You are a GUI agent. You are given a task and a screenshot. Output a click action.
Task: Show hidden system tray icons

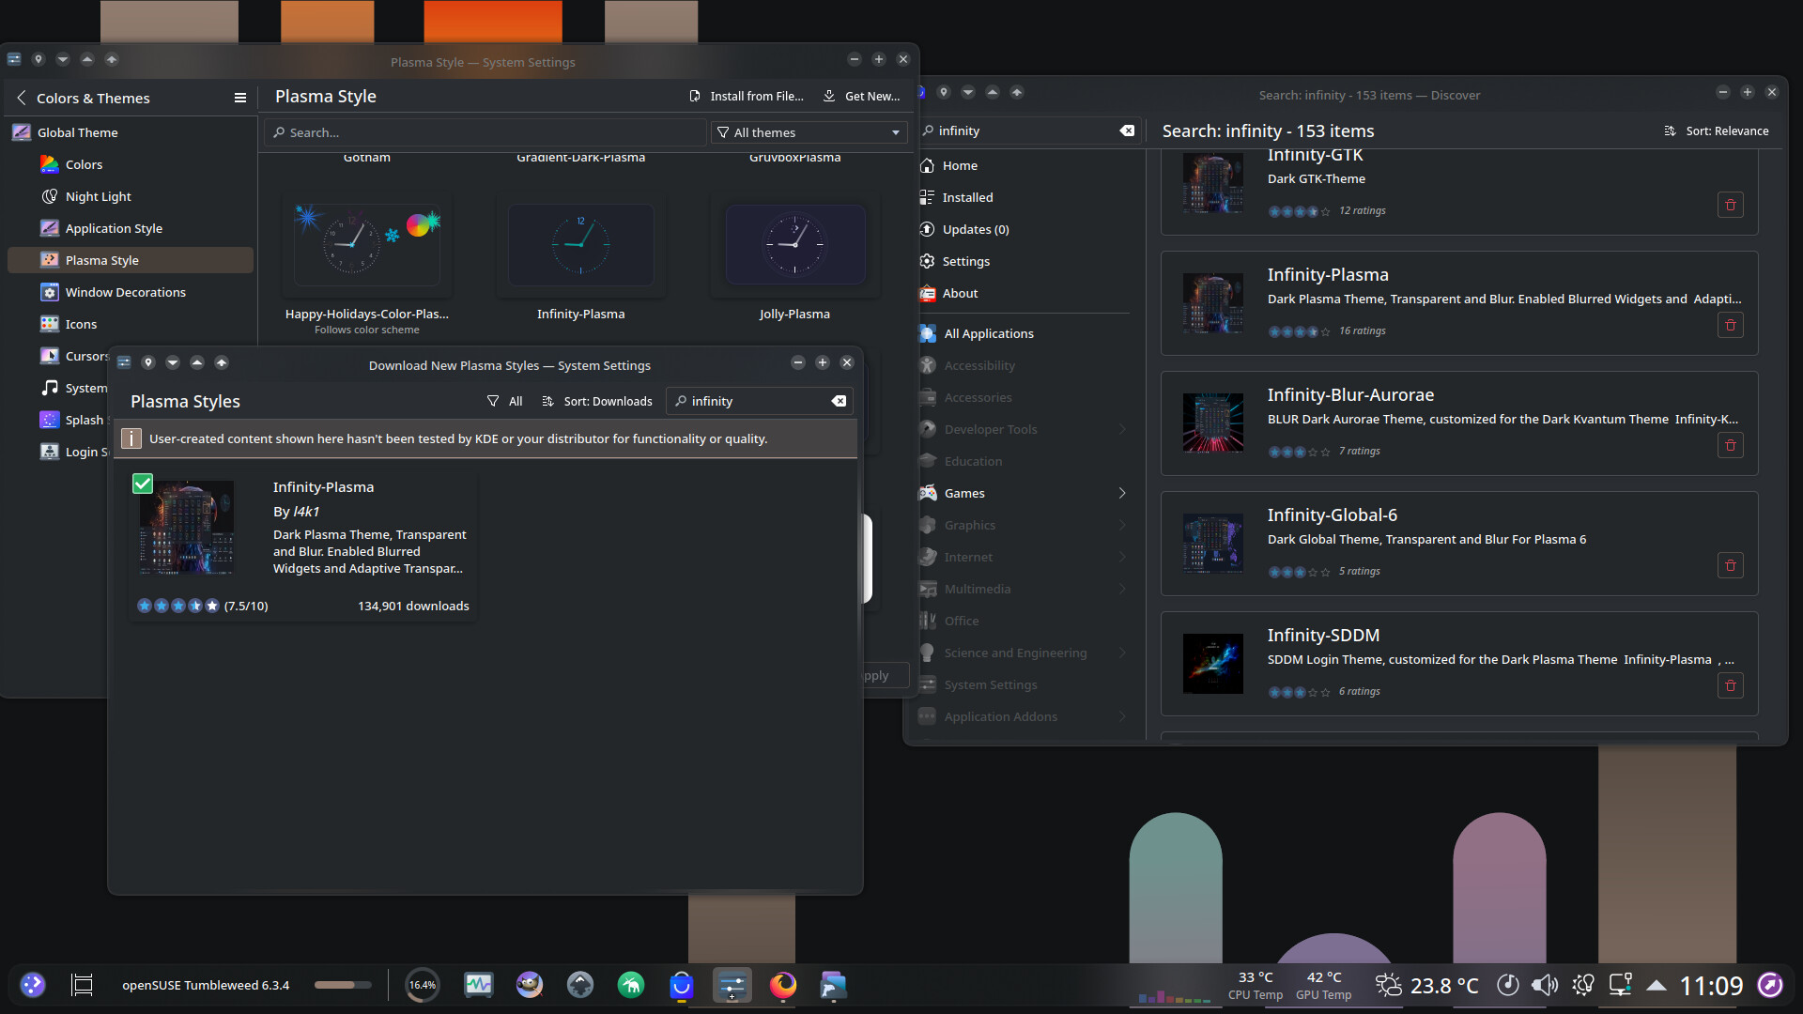(x=1657, y=985)
